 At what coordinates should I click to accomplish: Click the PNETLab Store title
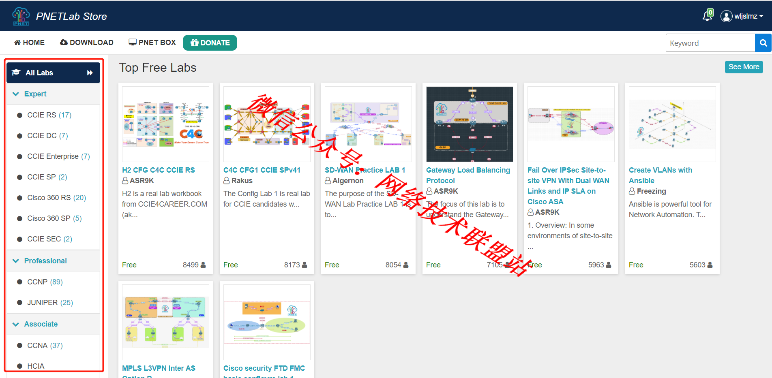coord(71,16)
